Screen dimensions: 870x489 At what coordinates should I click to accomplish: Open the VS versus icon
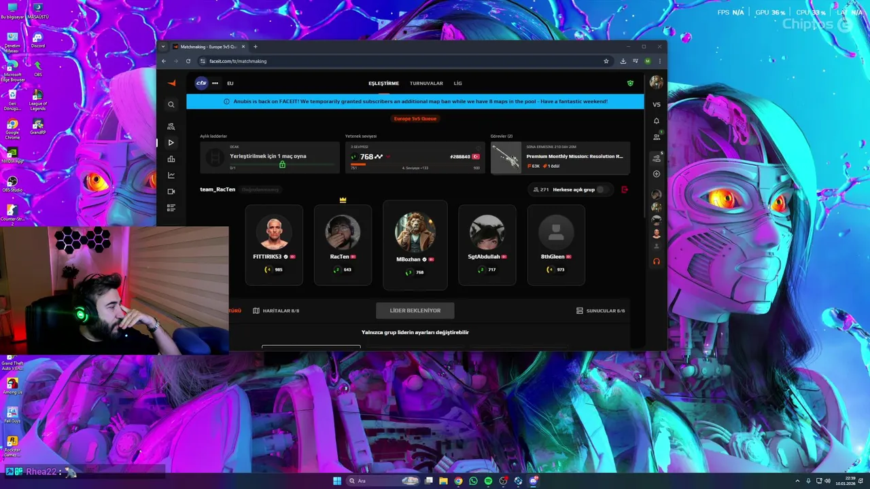pyautogui.click(x=657, y=105)
